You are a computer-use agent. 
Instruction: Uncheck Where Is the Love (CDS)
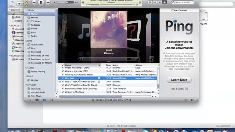(63, 71)
